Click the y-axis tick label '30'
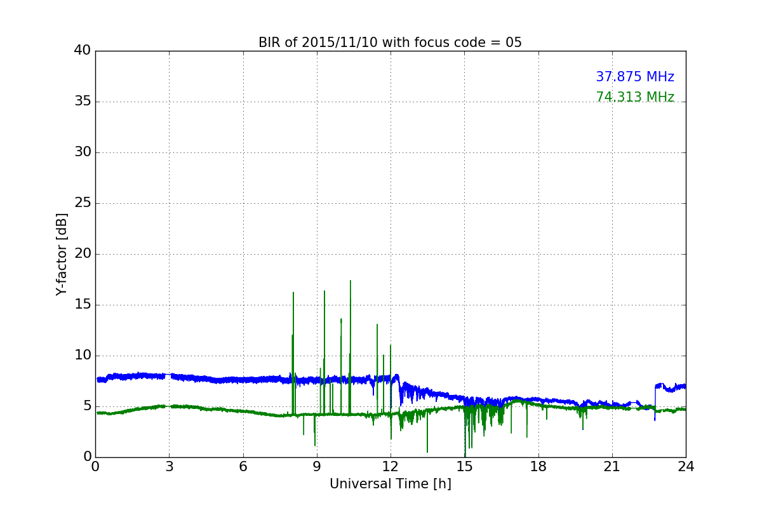762x508 pixels. tap(83, 152)
